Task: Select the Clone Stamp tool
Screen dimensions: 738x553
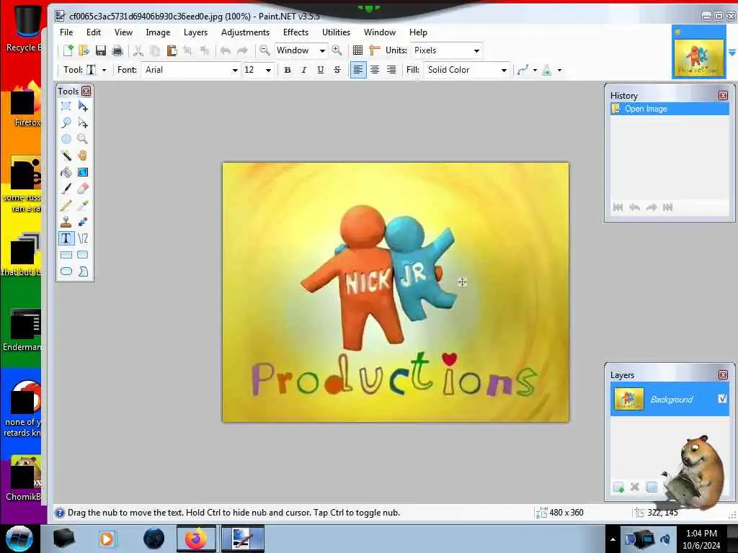Action: [x=66, y=222]
